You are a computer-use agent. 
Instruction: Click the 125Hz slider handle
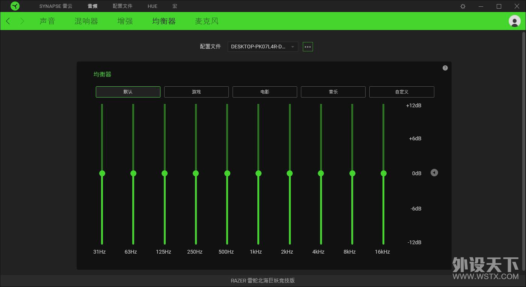(165, 173)
